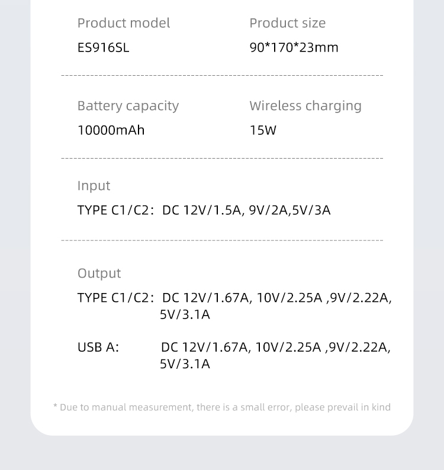Image resolution: width=444 pixels, height=470 pixels.
Task: Select the 90*170*23mm dimensions value
Action: pos(294,47)
